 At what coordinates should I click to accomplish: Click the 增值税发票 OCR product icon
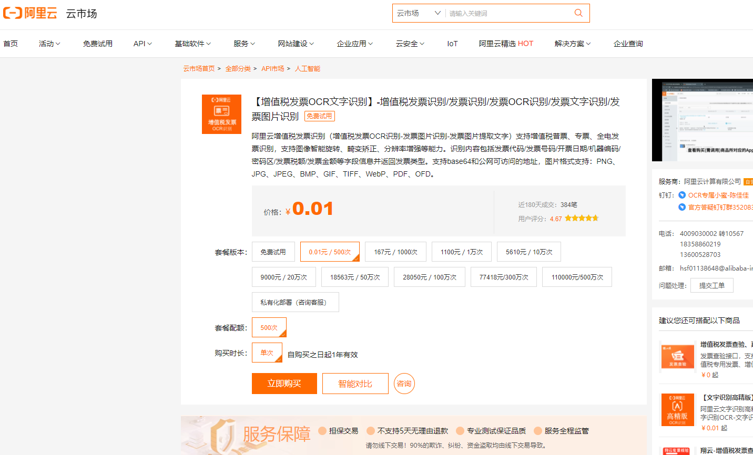(x=221, y=114)
